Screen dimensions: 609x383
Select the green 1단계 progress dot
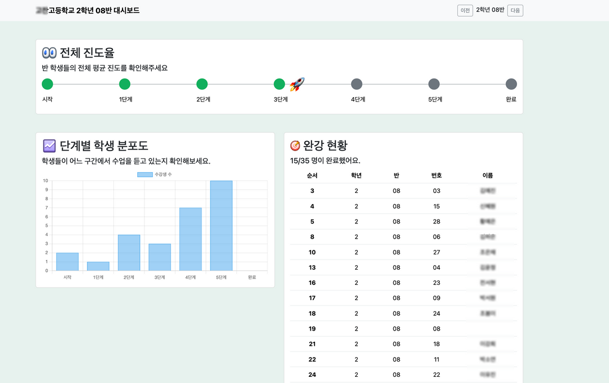point(125,84)
